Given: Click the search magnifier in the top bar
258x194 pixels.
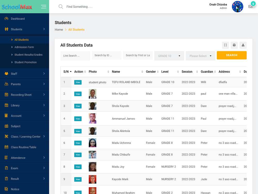Looking at the screenshot, I should (61, 6).
